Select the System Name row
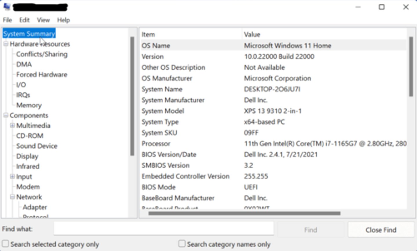The image size is (417, 251). 273,89
